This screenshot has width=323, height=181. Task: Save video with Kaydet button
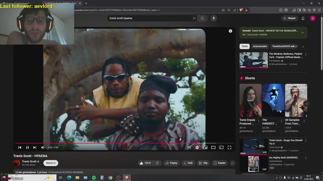[x=220, y=163]
